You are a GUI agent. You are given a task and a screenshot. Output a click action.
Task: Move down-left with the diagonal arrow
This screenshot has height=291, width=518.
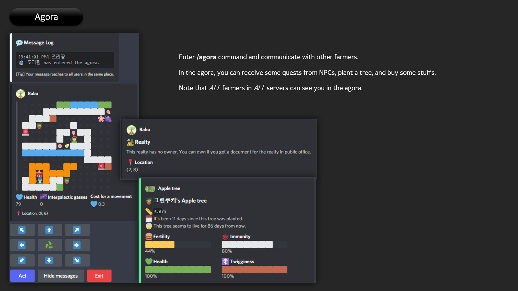[x=22, y=260]
